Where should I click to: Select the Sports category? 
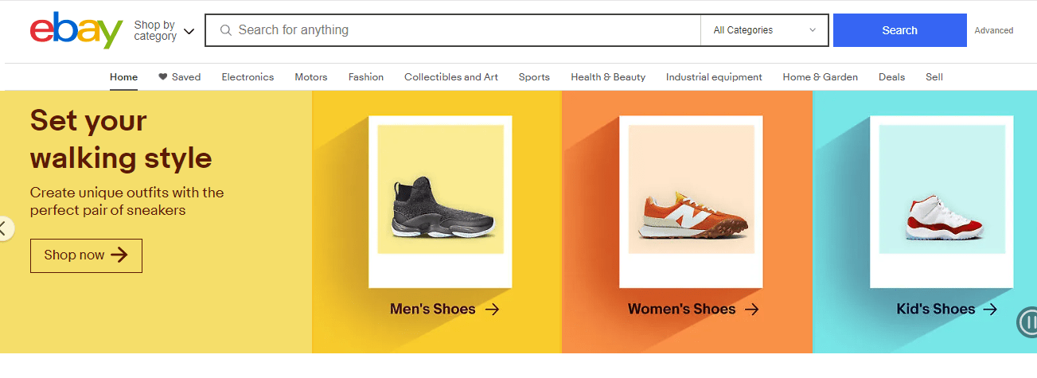(x=534, y=77)
